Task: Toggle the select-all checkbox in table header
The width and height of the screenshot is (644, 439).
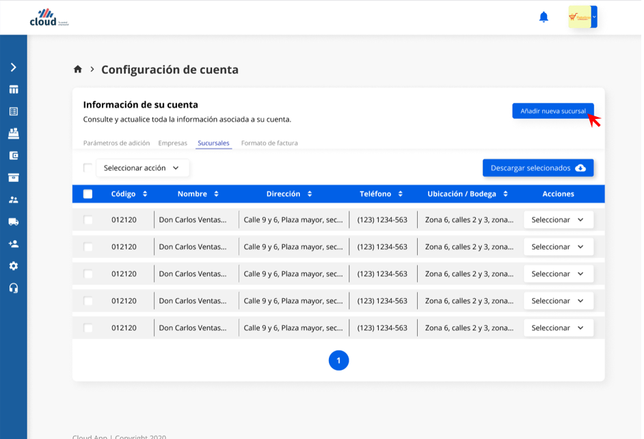Action: [x=88, y=194]
